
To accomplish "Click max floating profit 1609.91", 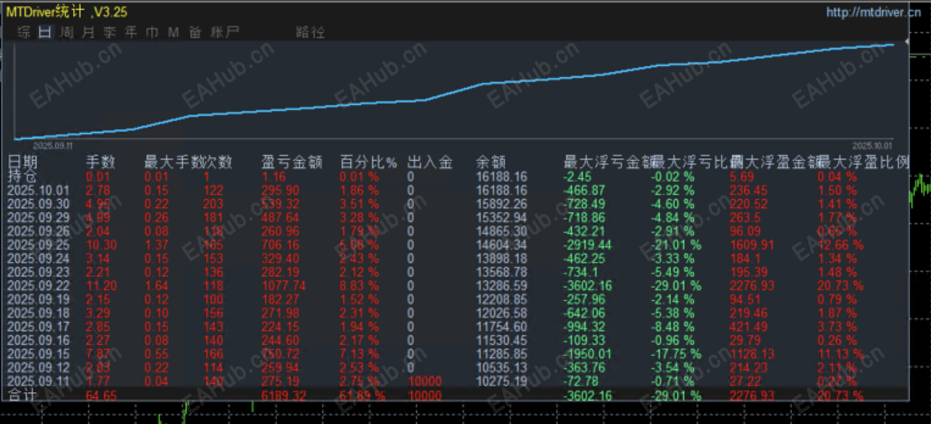I will [x=752, y=245].
